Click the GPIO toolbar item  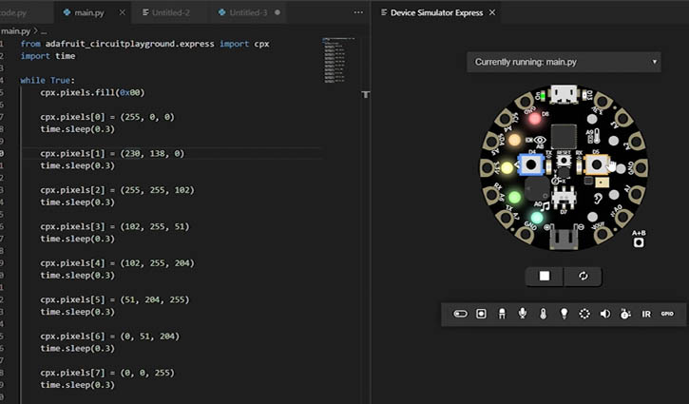[x=667, y=314]
